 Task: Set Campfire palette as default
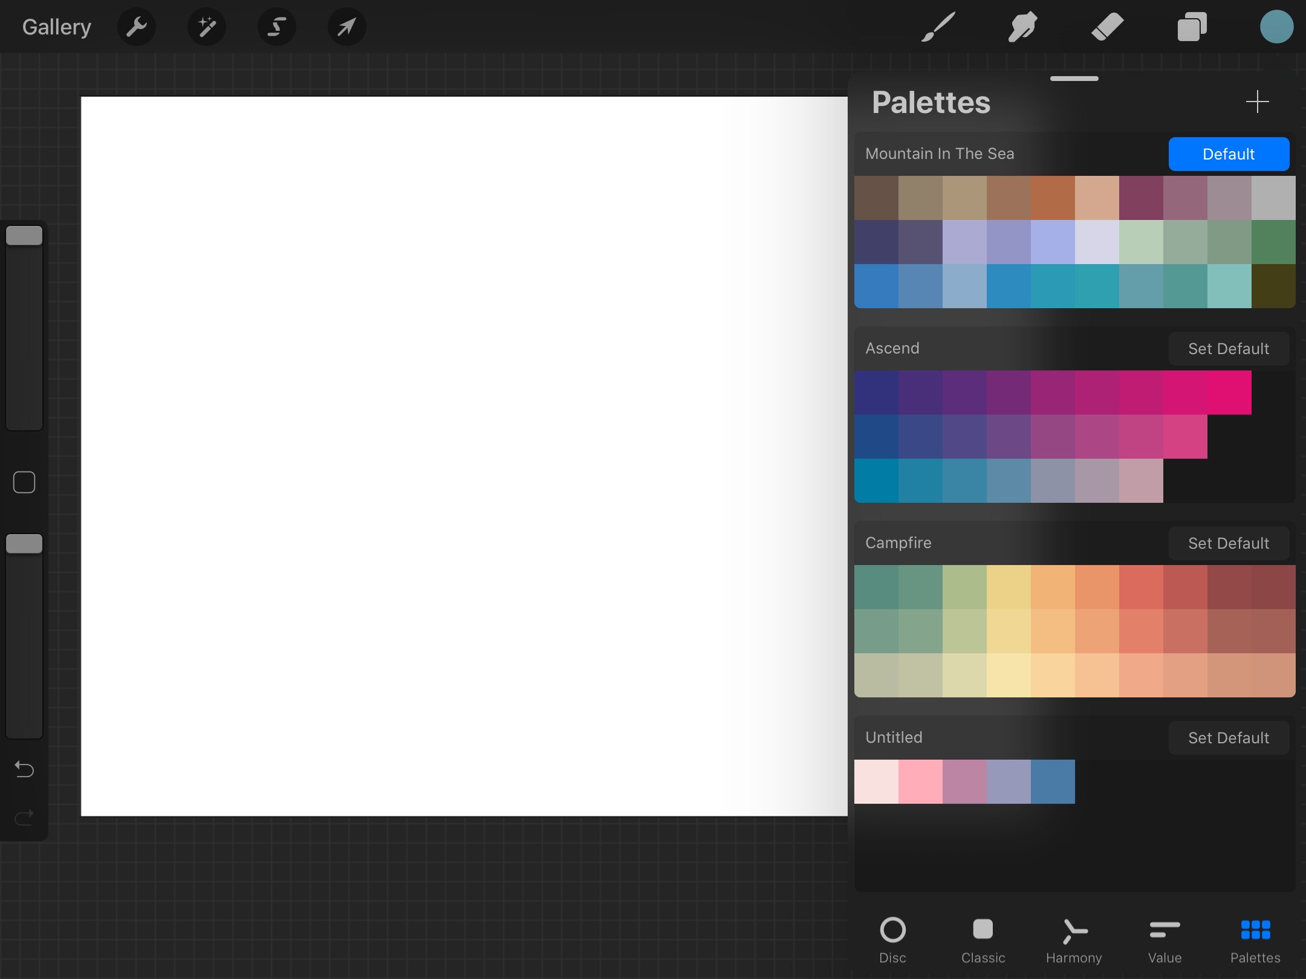(x=1228, y=543)
